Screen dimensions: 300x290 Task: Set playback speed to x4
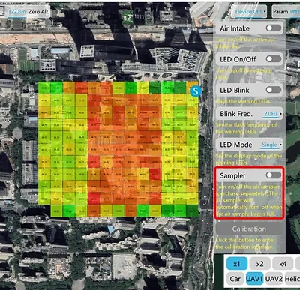pyautogui.click(x=283, y=264)
